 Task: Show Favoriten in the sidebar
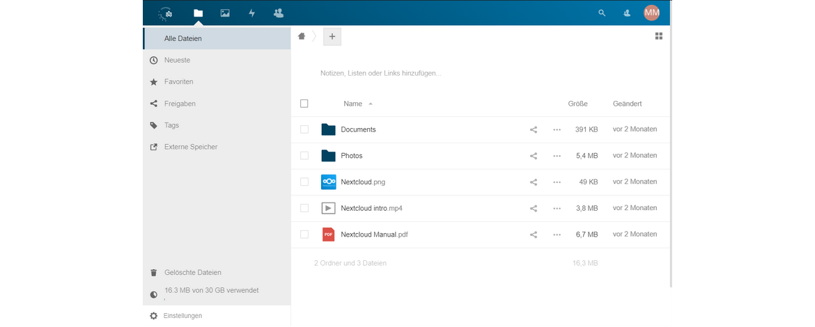[x=178, y=81]
